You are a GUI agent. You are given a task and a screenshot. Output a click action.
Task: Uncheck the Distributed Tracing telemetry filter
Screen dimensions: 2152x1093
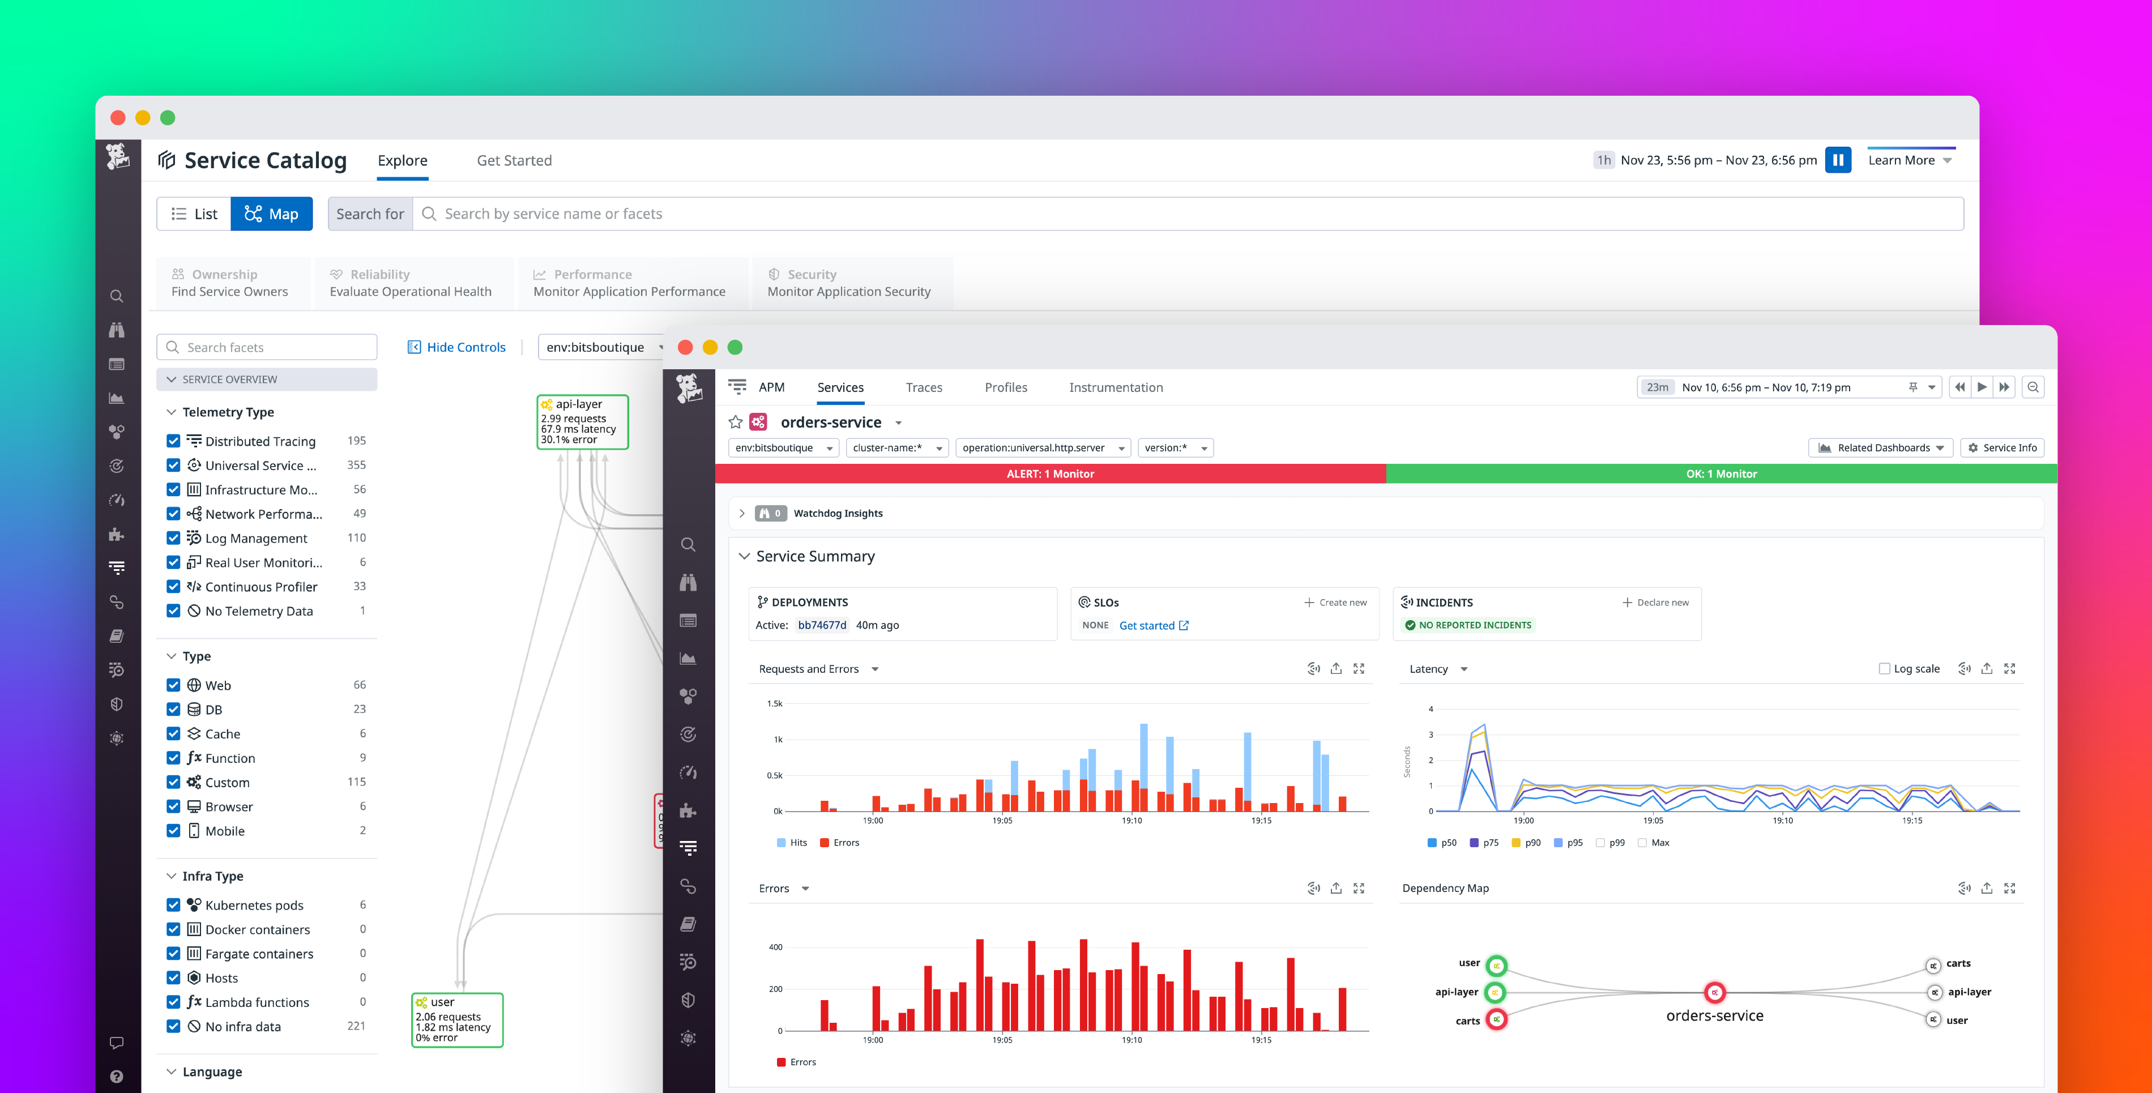[x=174, y=441]
